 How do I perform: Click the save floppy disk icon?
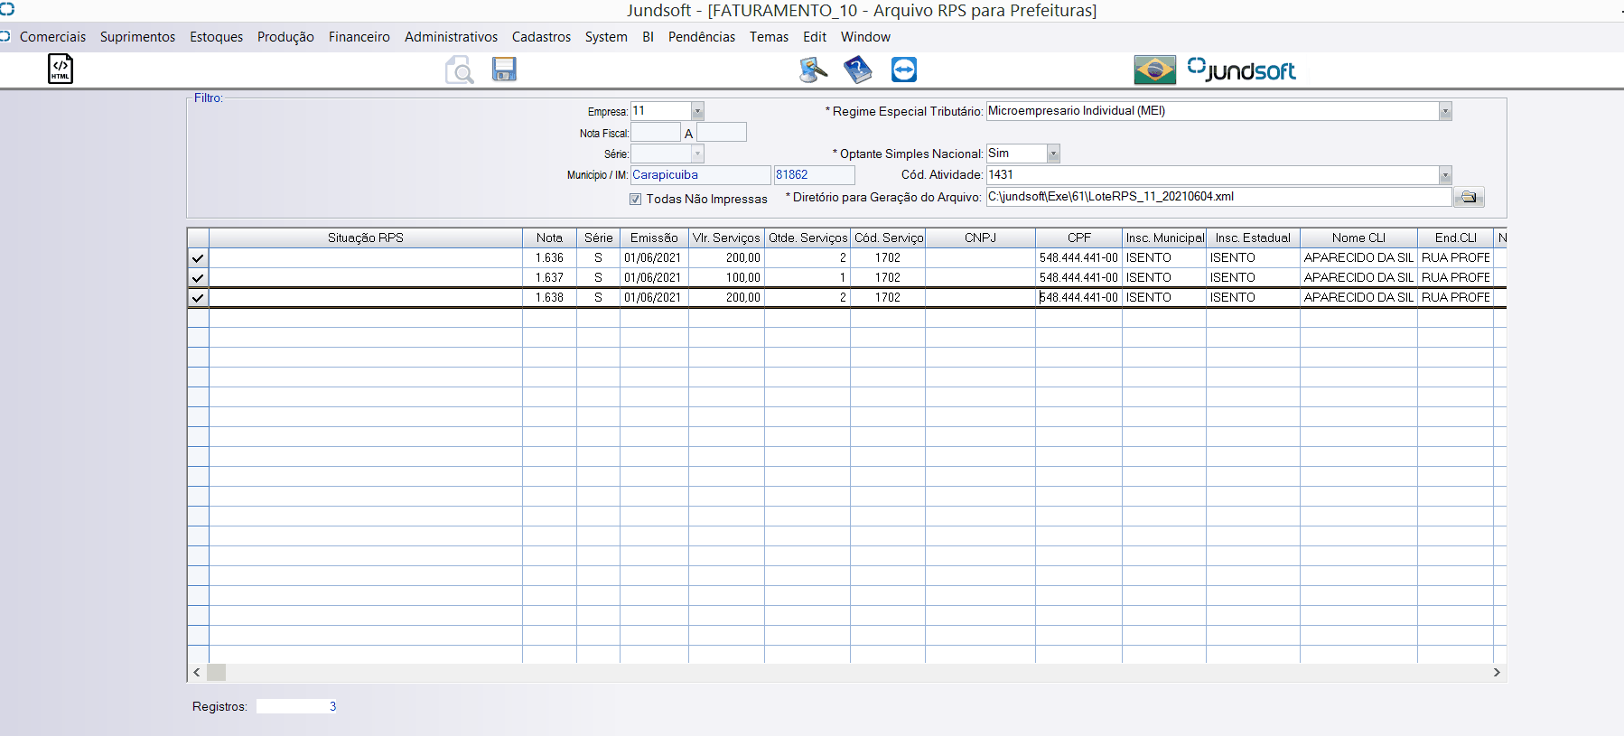[504, 69]
